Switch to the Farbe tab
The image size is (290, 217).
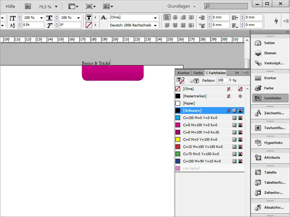[198, 73]
